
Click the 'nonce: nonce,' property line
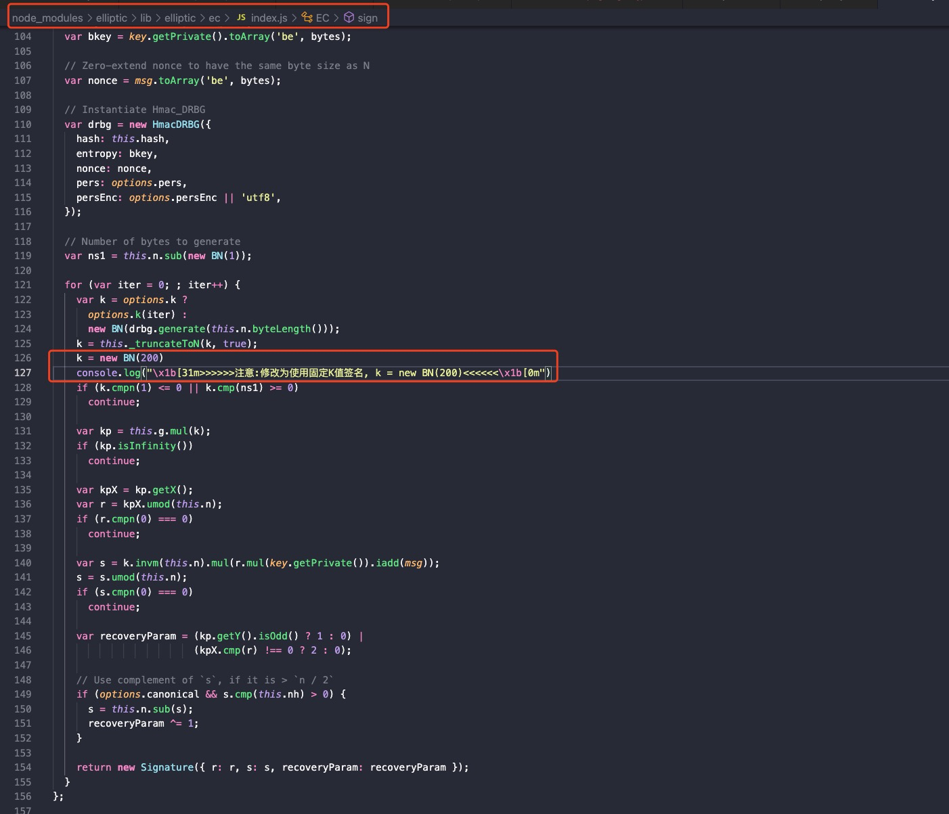[114, 168]
